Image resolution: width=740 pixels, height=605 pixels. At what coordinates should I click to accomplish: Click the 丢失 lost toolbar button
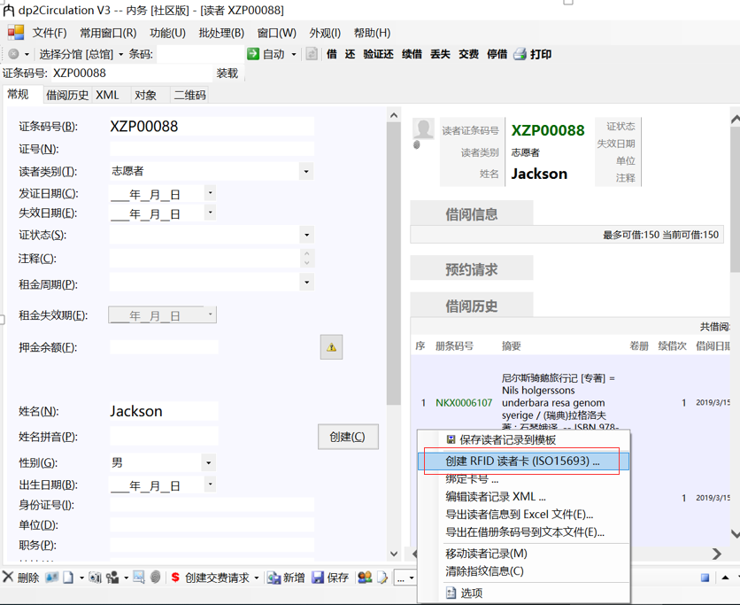440,54
